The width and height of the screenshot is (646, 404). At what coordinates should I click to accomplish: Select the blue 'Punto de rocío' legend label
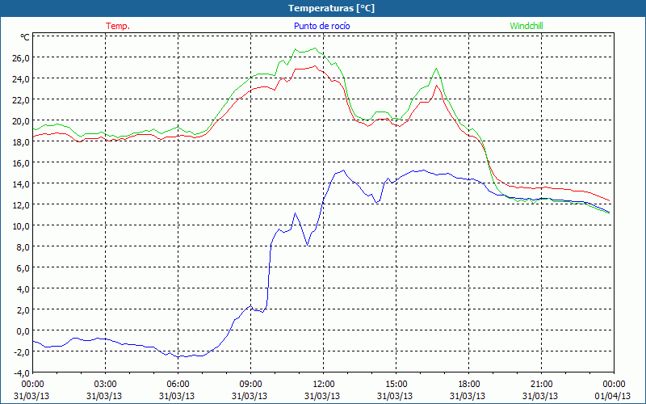tap(321, 26)
